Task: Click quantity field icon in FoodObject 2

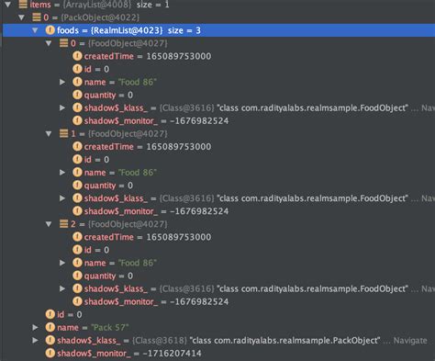Action: tap(77, 276)
